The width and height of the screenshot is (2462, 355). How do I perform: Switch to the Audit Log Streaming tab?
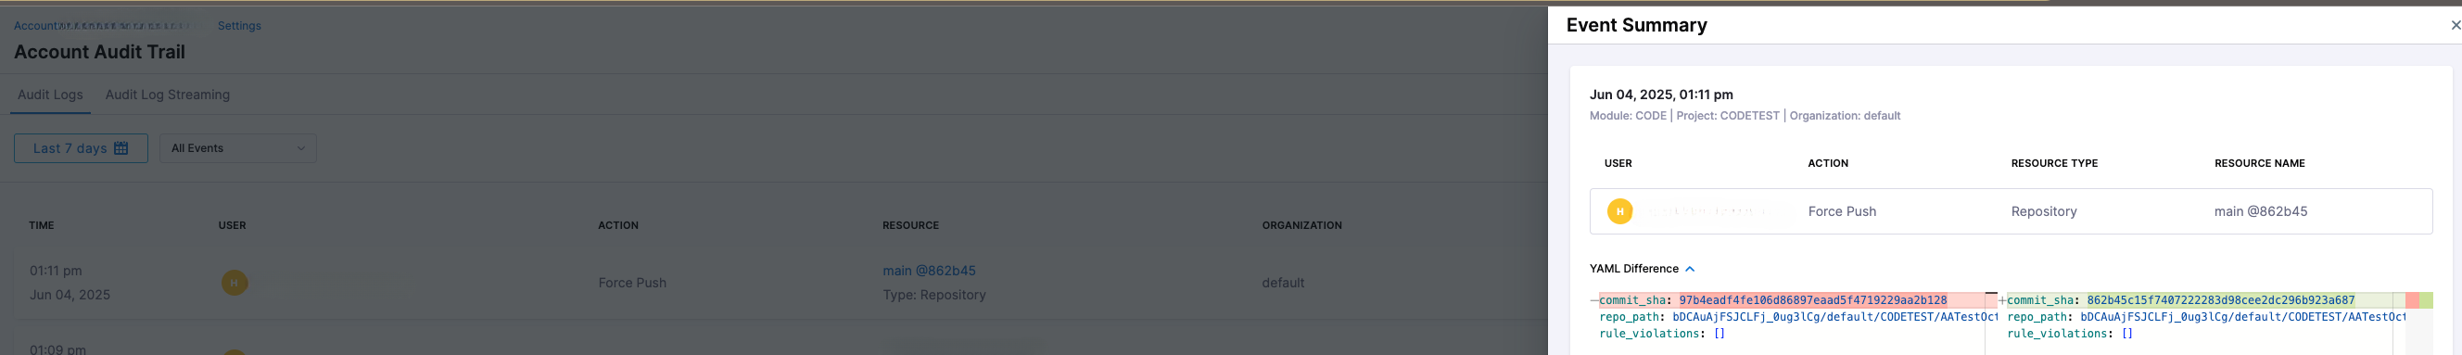tap(167, 95)
